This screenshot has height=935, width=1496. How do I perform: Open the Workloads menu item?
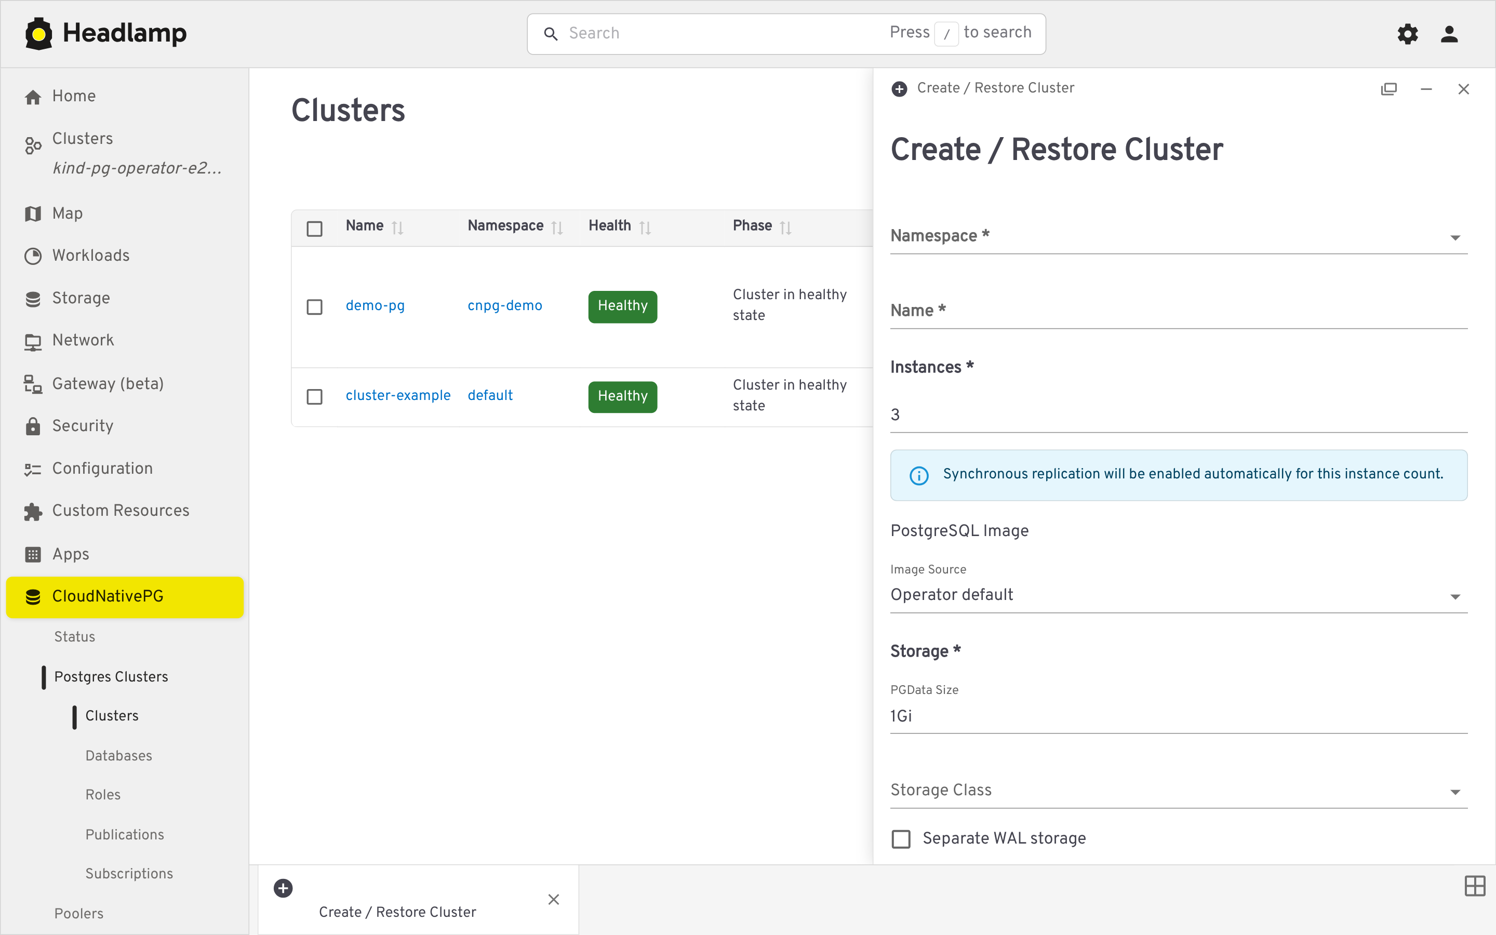(x=125, y=256)
